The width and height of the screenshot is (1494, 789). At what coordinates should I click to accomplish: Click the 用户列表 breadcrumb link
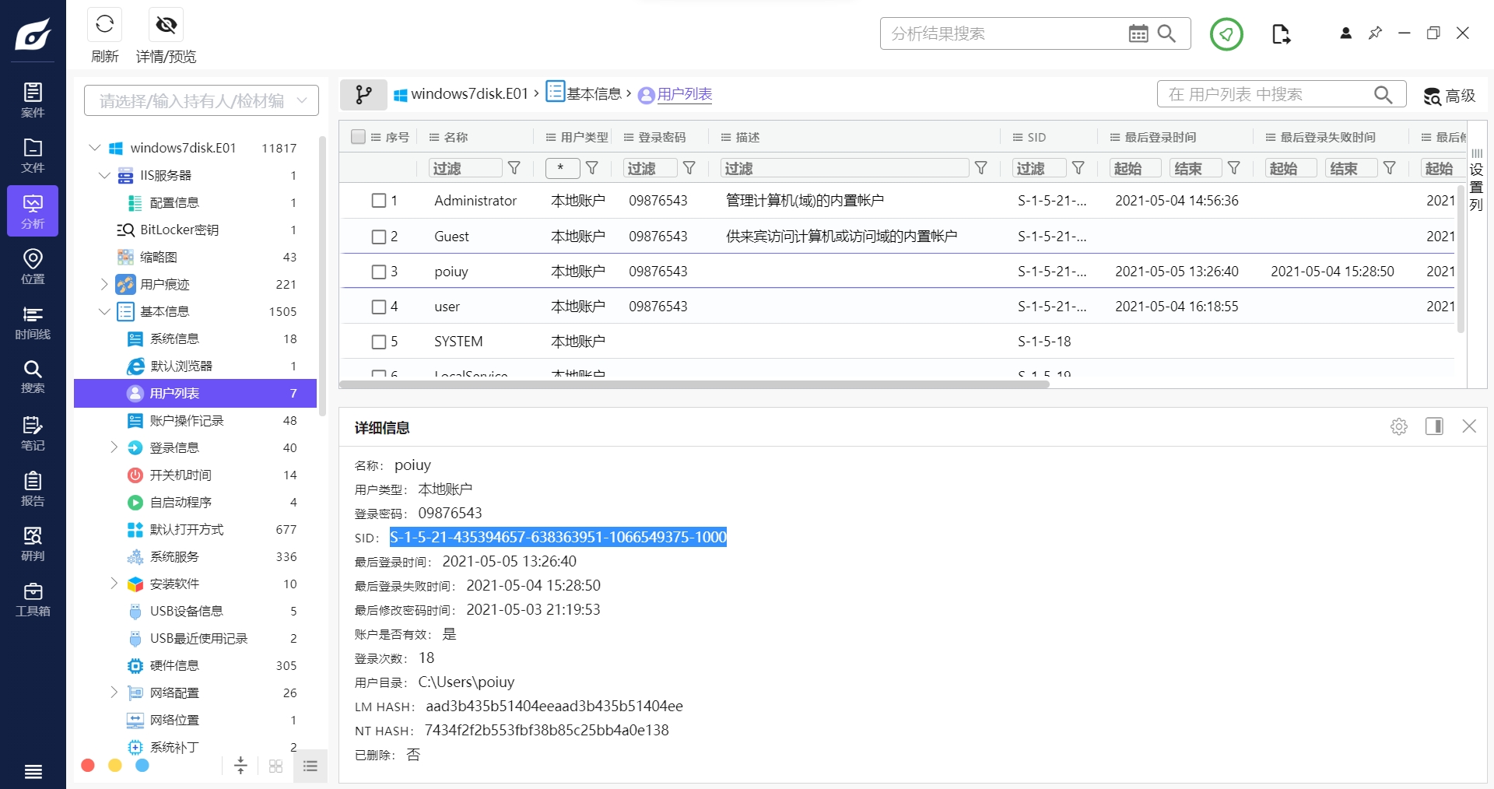[x=685, y=94]
